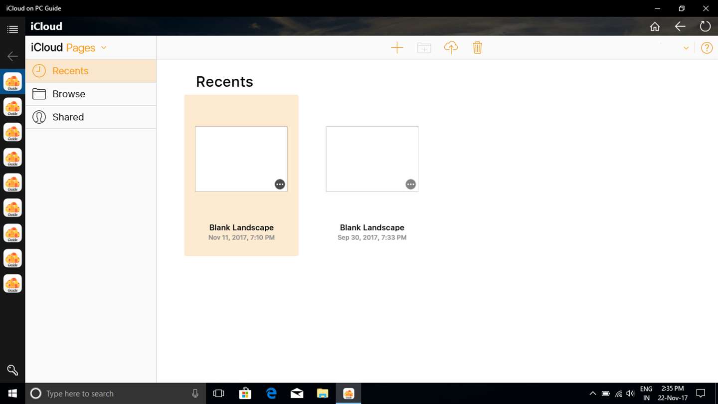This screenshot has height=404, width=718.
Task: Open the volume control in system tray
Action: 631,394
